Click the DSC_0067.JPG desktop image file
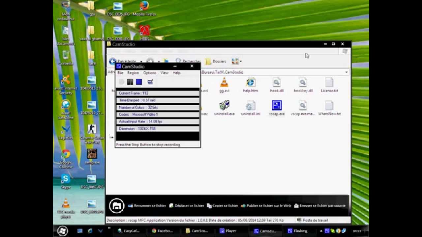 pos(92,182)
